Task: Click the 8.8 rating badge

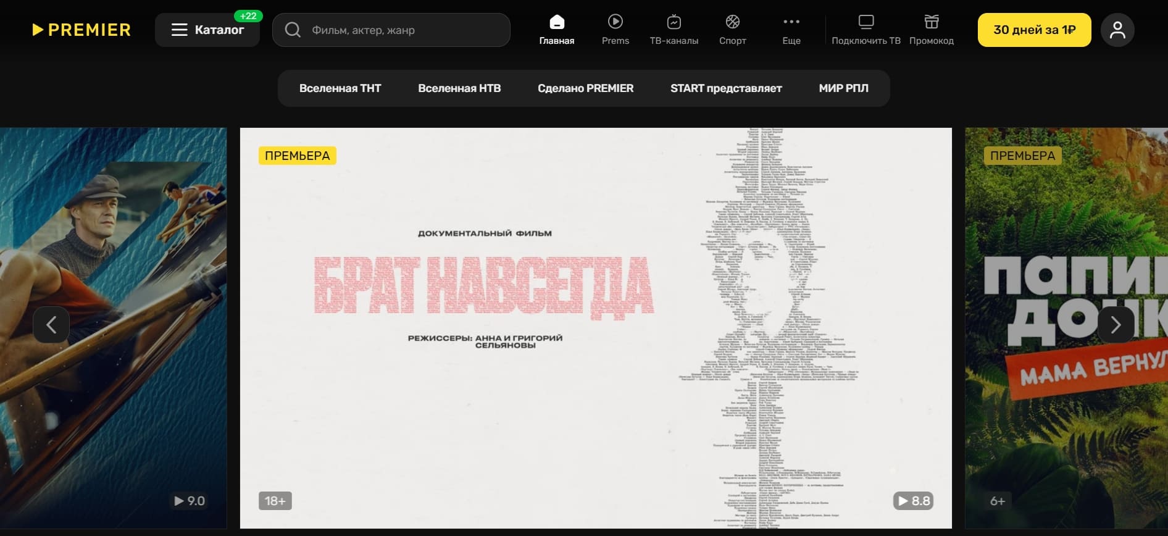Action: 913,501
